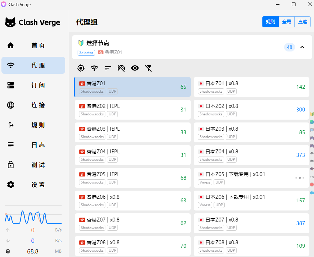
Task: Collapse the 选择节点 proxy group
Action: click(302, 47)
